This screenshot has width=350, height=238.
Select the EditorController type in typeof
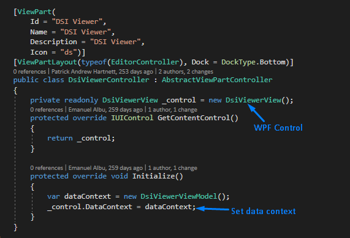click(x=145, y=62)
